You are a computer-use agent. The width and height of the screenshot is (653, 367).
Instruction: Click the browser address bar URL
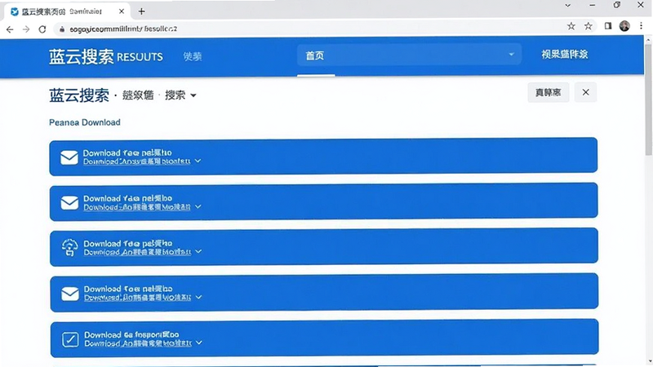[x=123, y=29]
